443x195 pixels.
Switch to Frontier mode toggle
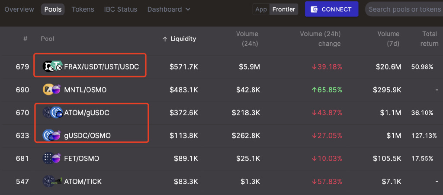[x=284, y=9]
